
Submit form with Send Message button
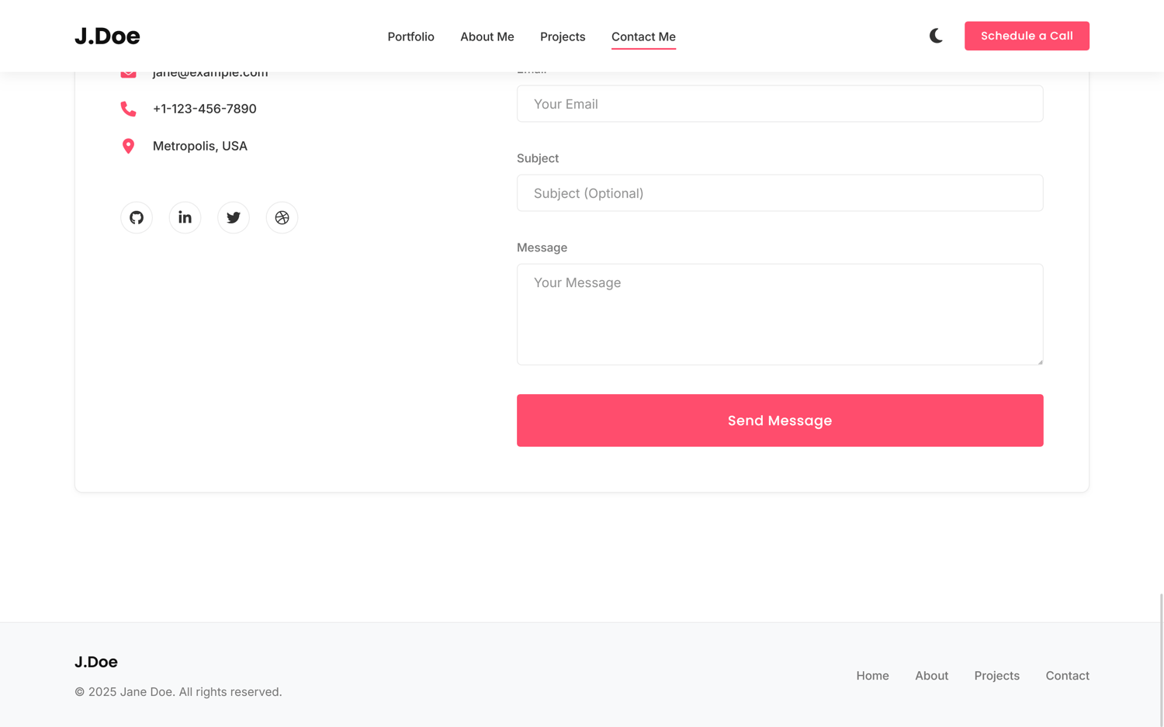click(x=779, y=421)
